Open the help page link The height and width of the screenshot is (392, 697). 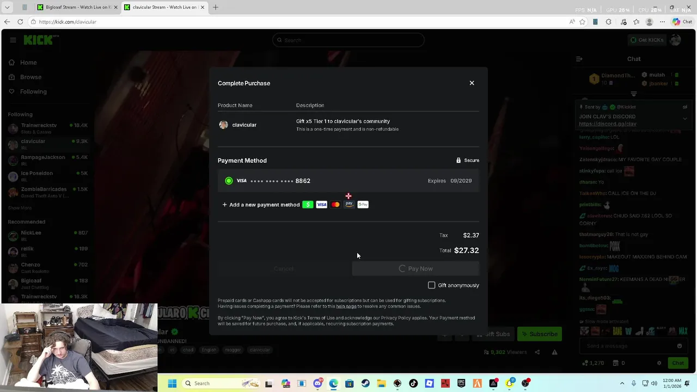(x=346, y=307)
